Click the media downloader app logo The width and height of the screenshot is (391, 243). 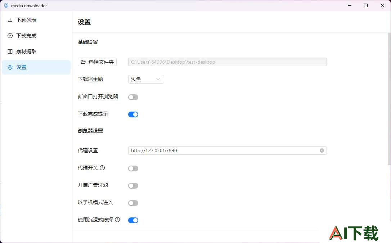coord(6,5)
